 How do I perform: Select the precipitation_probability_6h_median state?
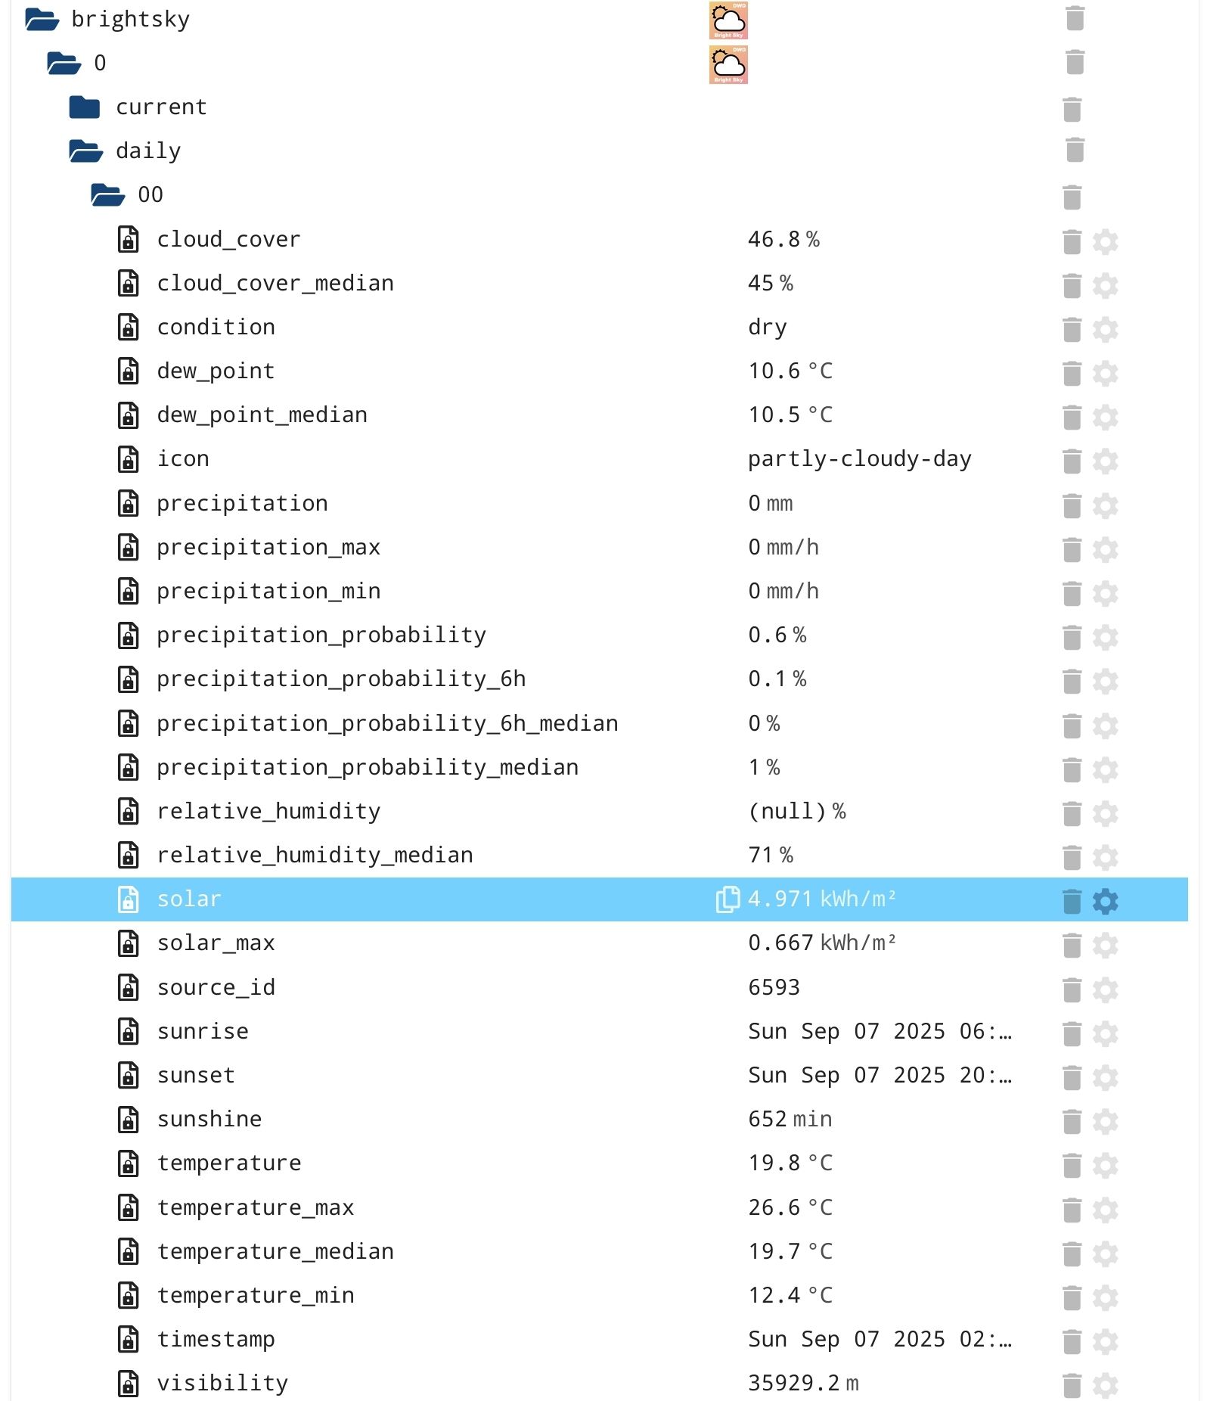click(387, 724)
